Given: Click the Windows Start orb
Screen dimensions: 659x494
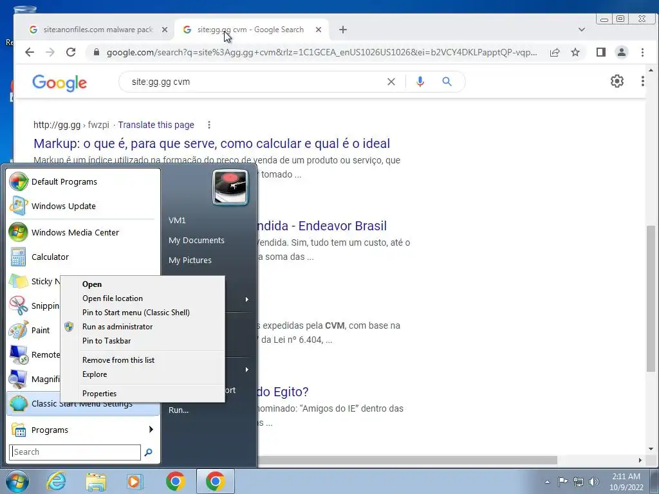Looking at the screenshot, I should (x=17, y=481).
